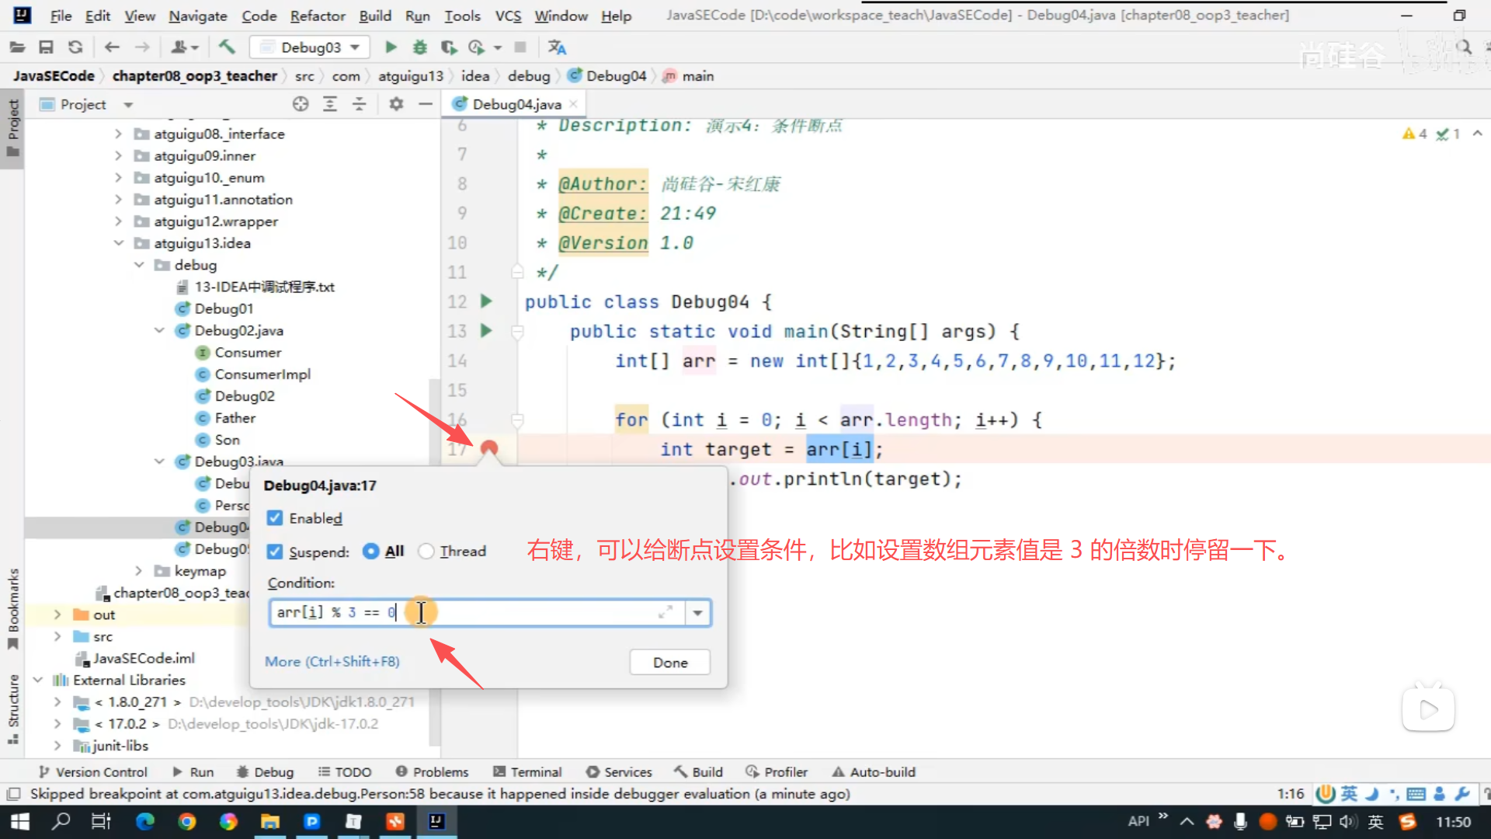The width and height of the screenshot is (1491, 839).
Task: Click the Translate icon in toolbar
Action: point(557,47)
